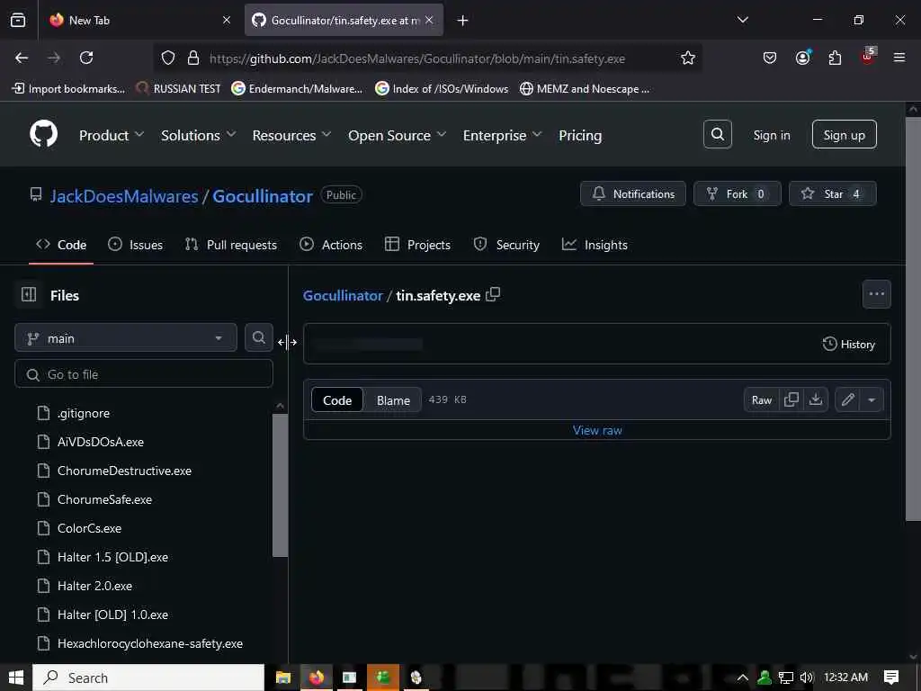This screenshot has height=691, width=921.
Task: Switch to Code view toggle
Action: [337, 400]
